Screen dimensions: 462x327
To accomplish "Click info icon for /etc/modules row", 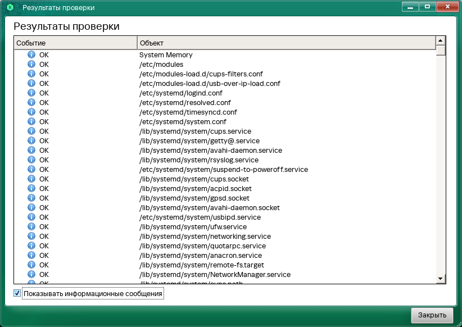I will point(31,65).
